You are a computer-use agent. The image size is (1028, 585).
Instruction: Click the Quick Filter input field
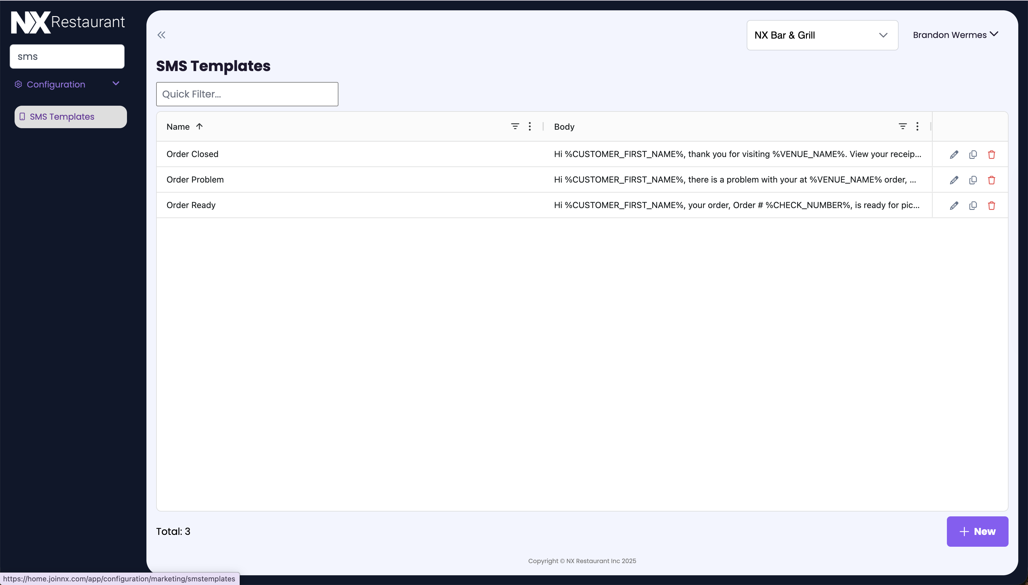pos(247,94)
